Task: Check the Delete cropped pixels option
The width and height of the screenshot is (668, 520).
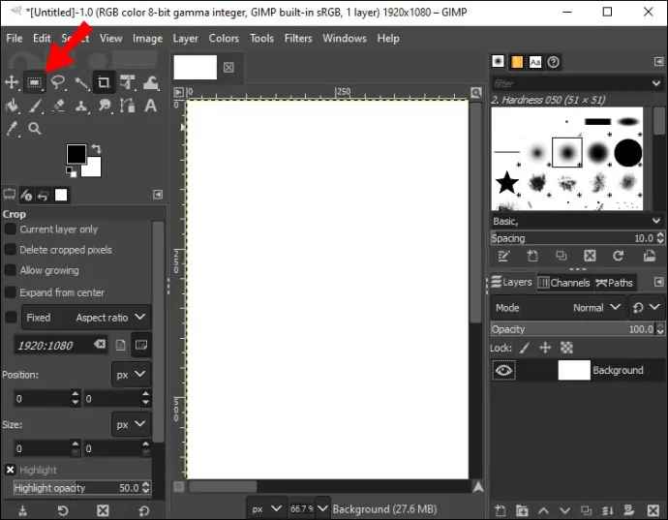Action: (x=11, y=250)
